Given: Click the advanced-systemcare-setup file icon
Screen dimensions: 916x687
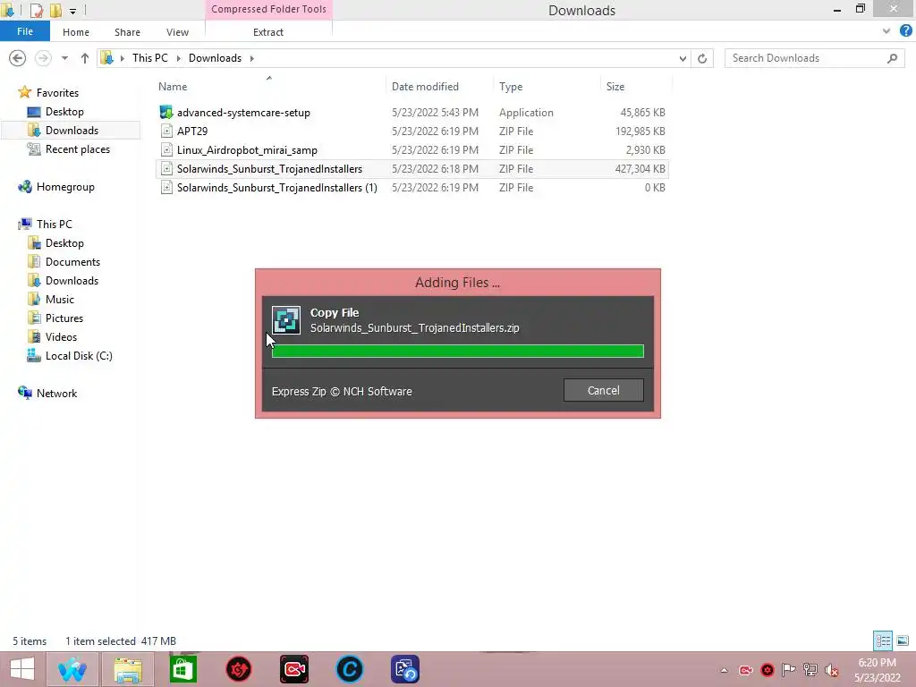Looking at the screenshot, I should tap(165, 112).
